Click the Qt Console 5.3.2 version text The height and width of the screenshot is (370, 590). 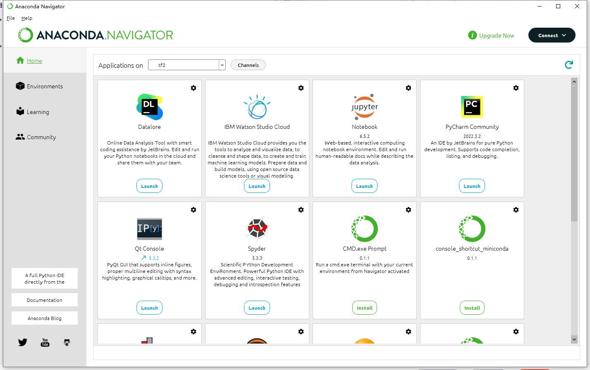pyautogui.click(x=154, y=258)
